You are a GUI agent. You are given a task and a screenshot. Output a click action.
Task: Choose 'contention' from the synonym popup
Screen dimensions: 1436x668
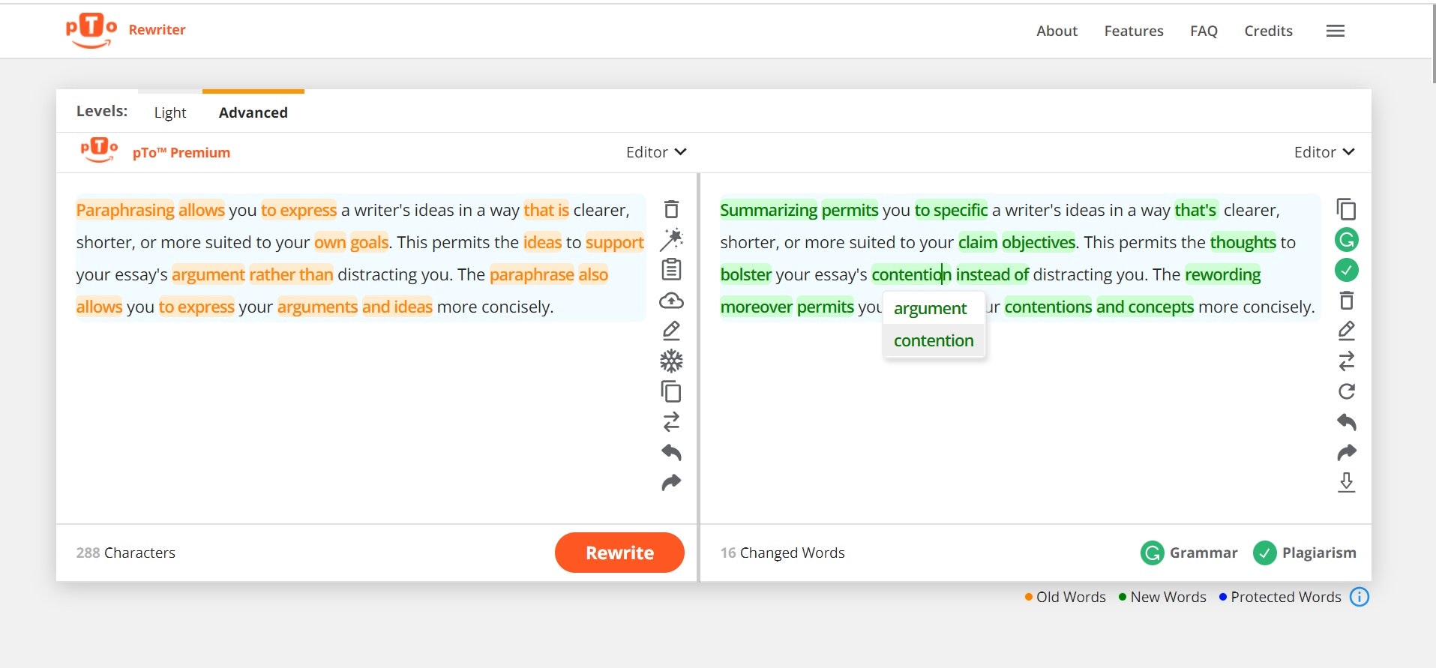tap(934, 340)
